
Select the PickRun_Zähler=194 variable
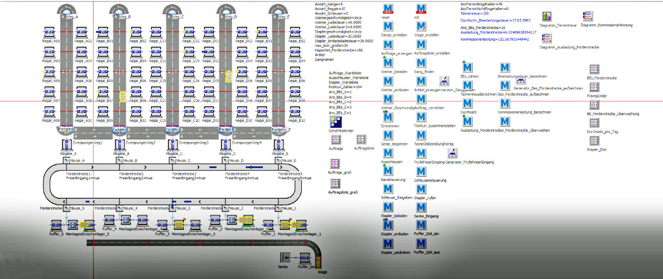345,87
